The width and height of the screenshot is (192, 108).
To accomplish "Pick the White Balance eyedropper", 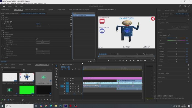I will tap(169, 35).
